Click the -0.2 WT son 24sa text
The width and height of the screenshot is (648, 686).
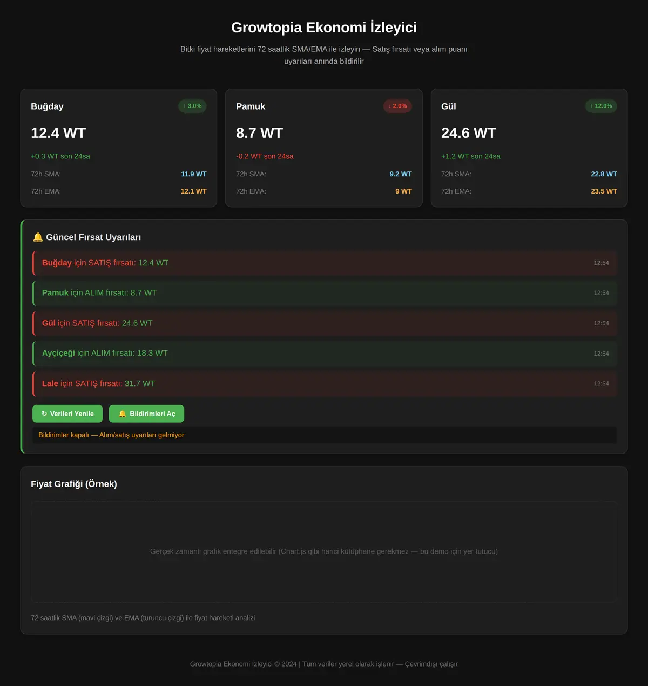(265, 156)
